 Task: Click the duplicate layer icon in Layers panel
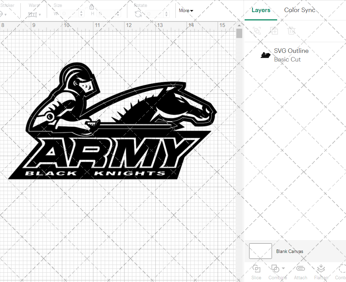[274, 31]
